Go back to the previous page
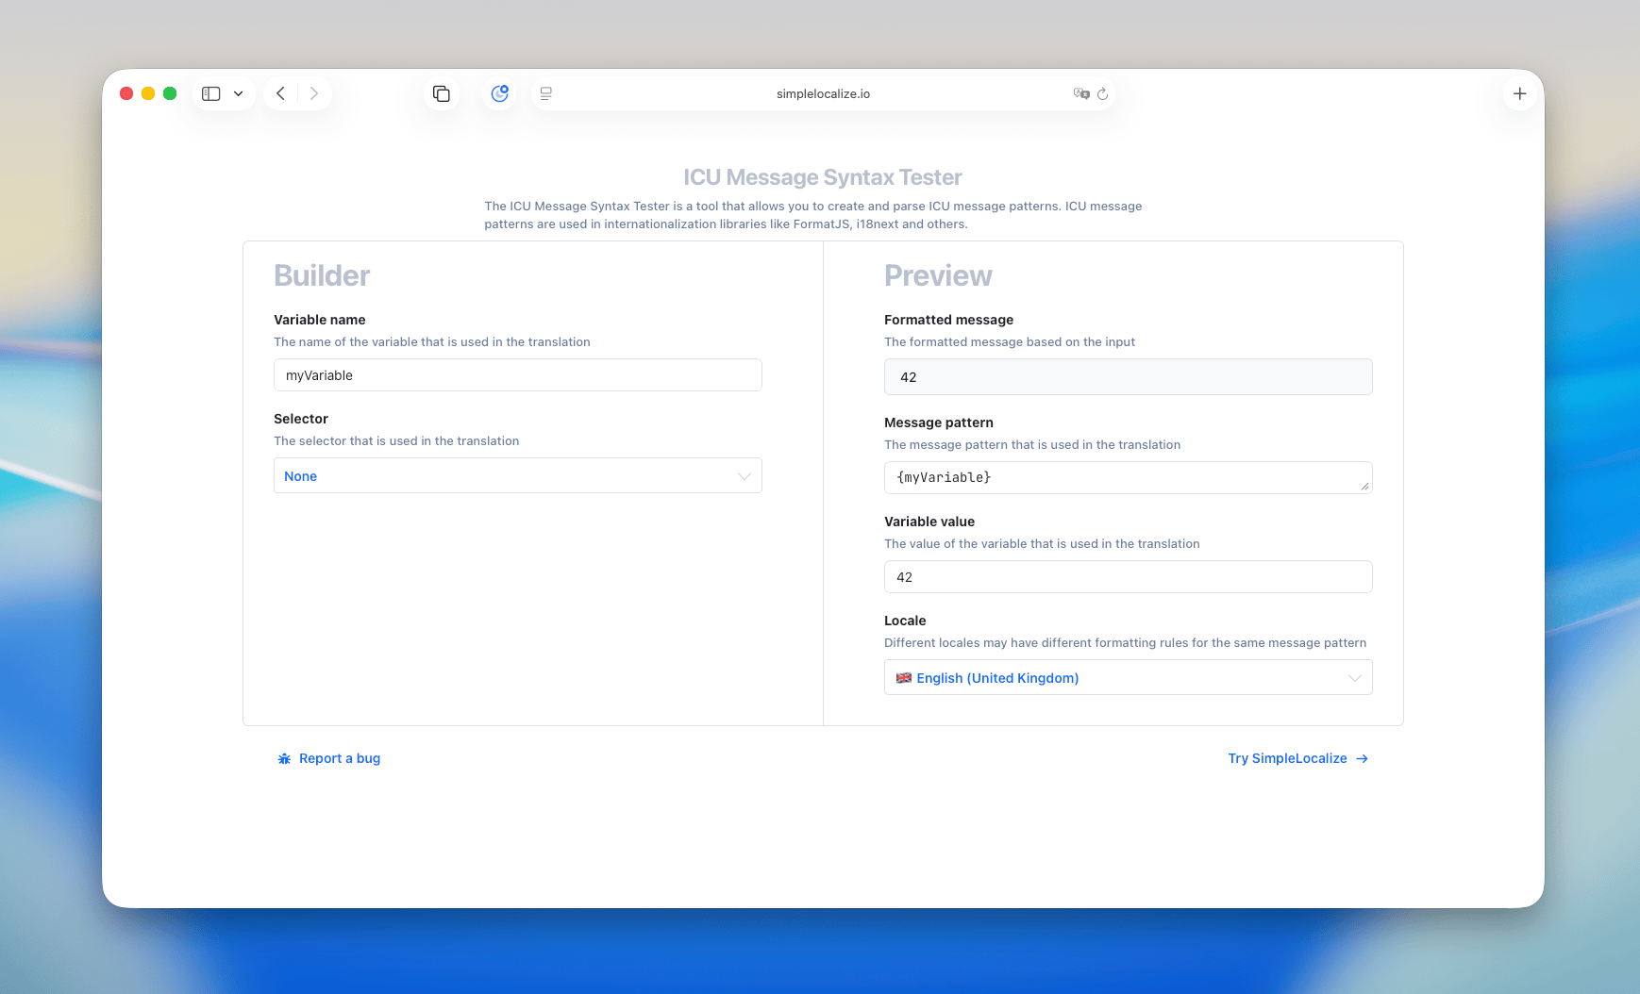 click(280, 93)
